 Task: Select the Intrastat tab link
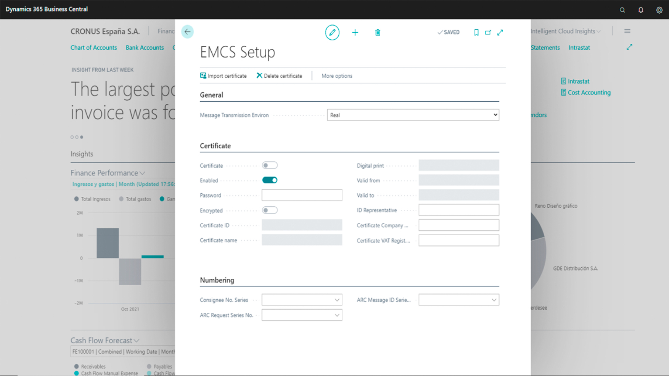[579, 47]
